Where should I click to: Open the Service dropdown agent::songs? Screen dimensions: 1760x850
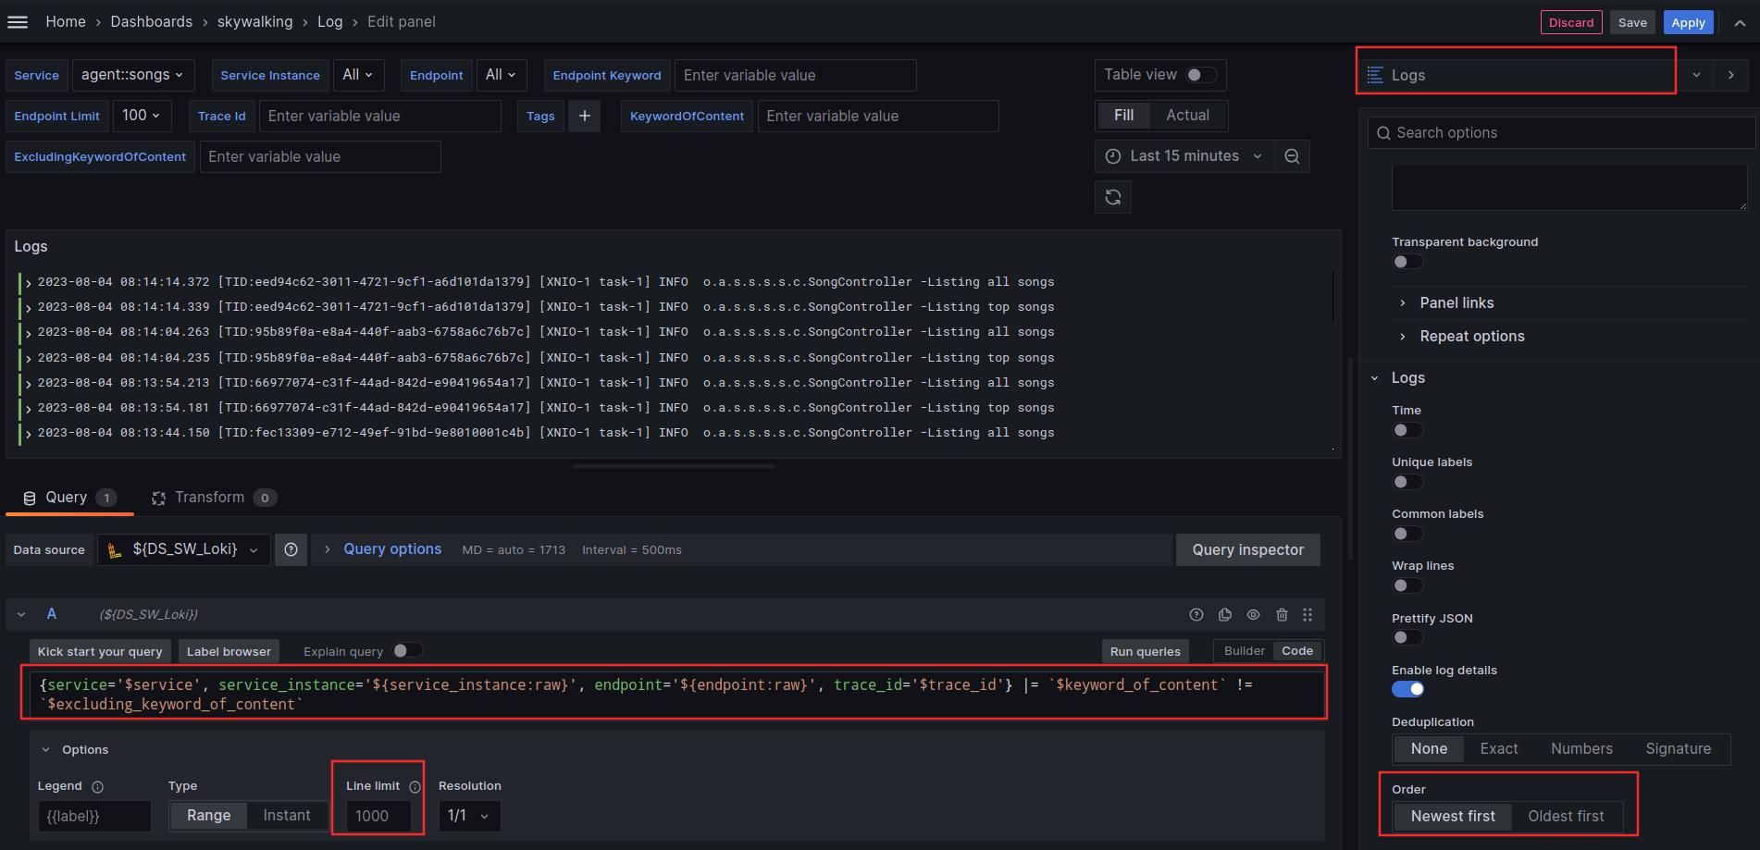pos(132,75)
